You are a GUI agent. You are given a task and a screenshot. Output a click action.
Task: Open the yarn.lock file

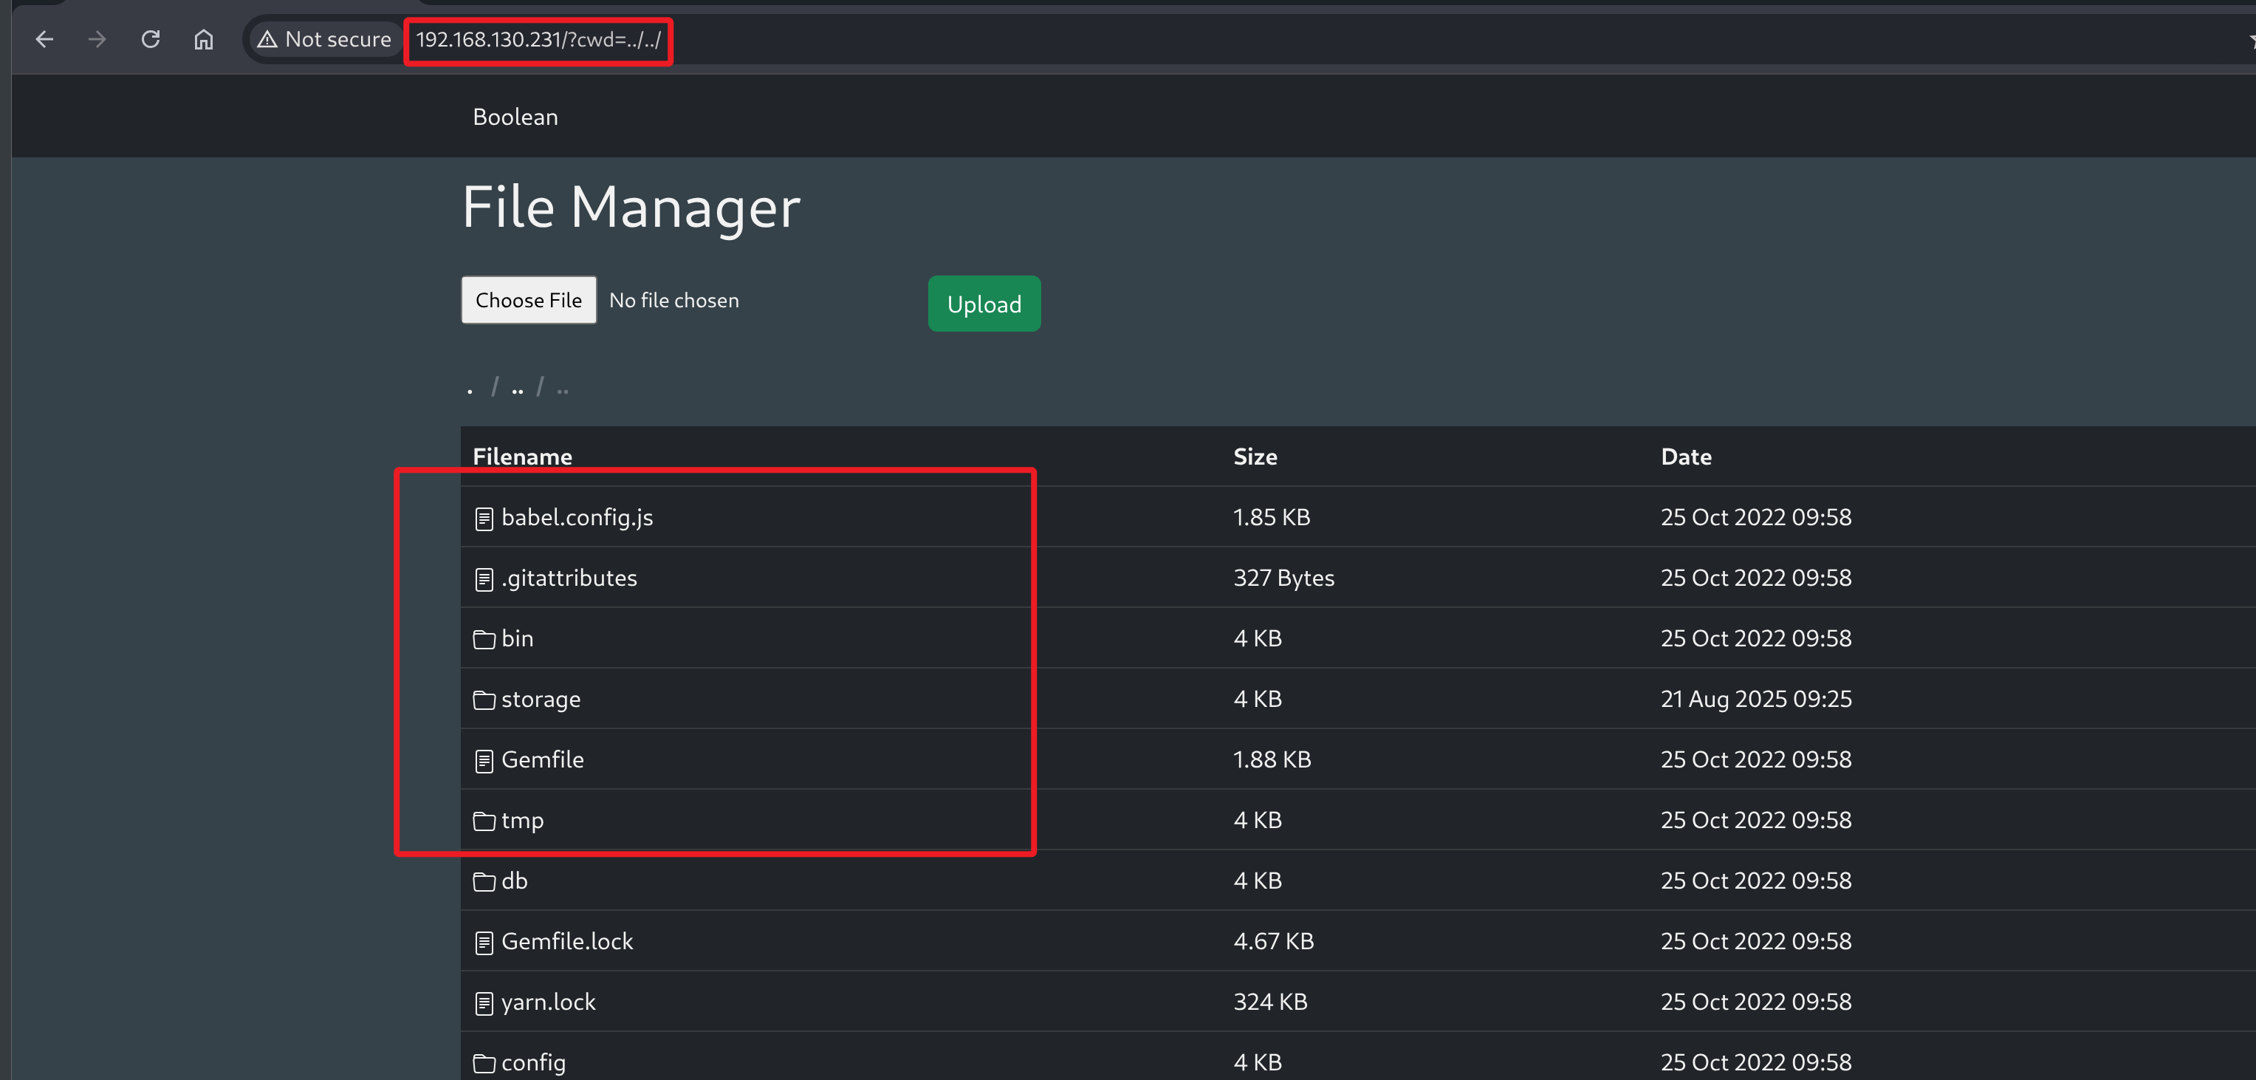547,1001
